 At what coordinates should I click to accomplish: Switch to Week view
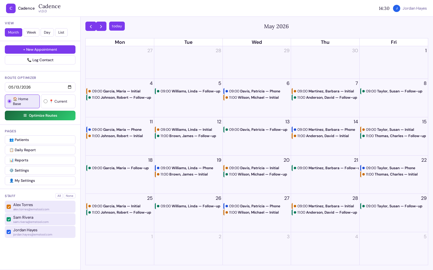pyautogui.click(x=31, y=32)
